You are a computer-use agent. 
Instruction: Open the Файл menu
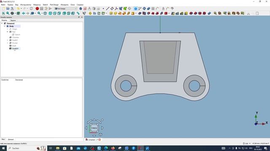click(3, 5)
